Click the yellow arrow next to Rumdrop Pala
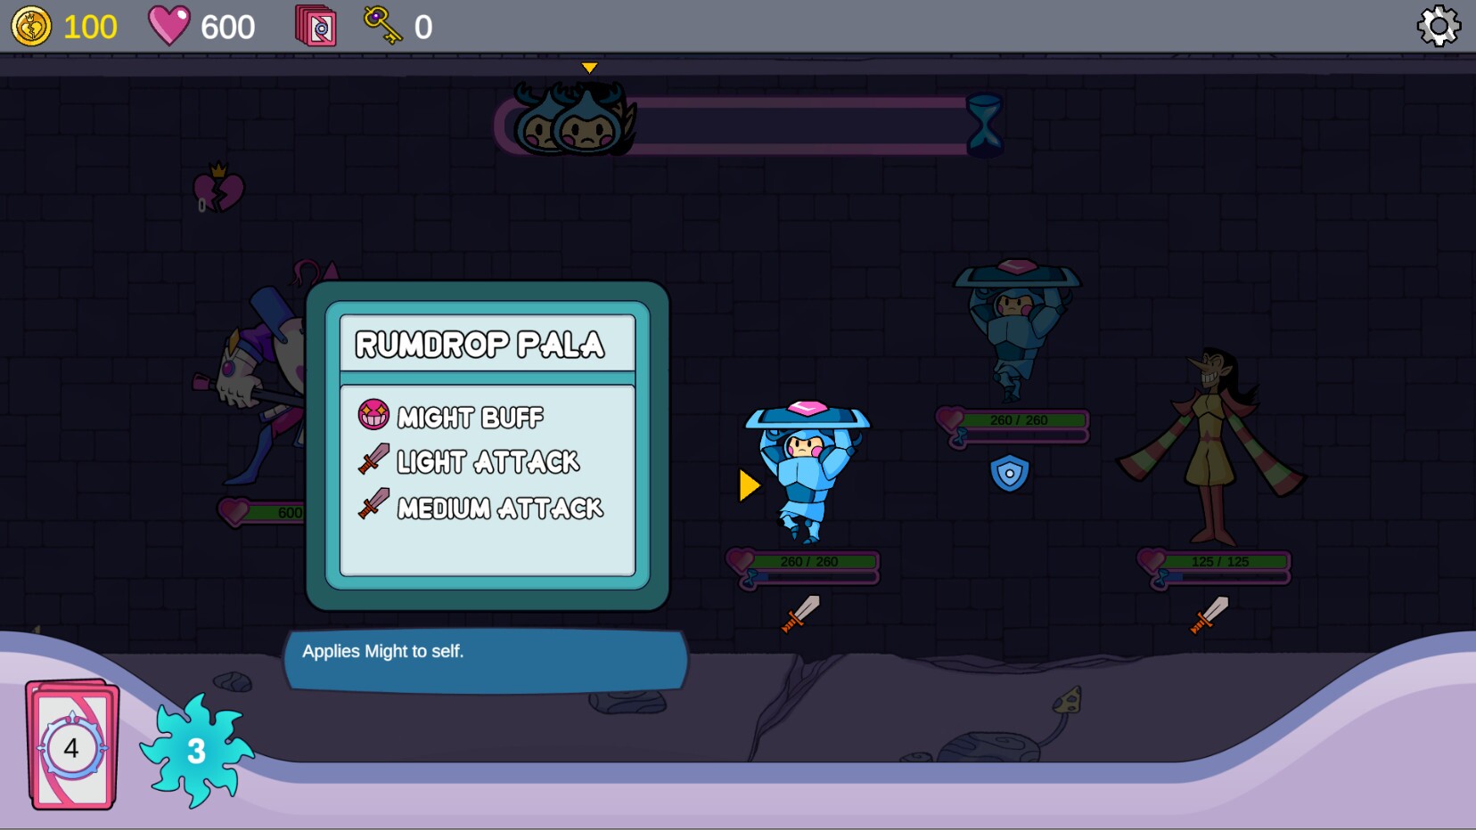 pos(748,486)
